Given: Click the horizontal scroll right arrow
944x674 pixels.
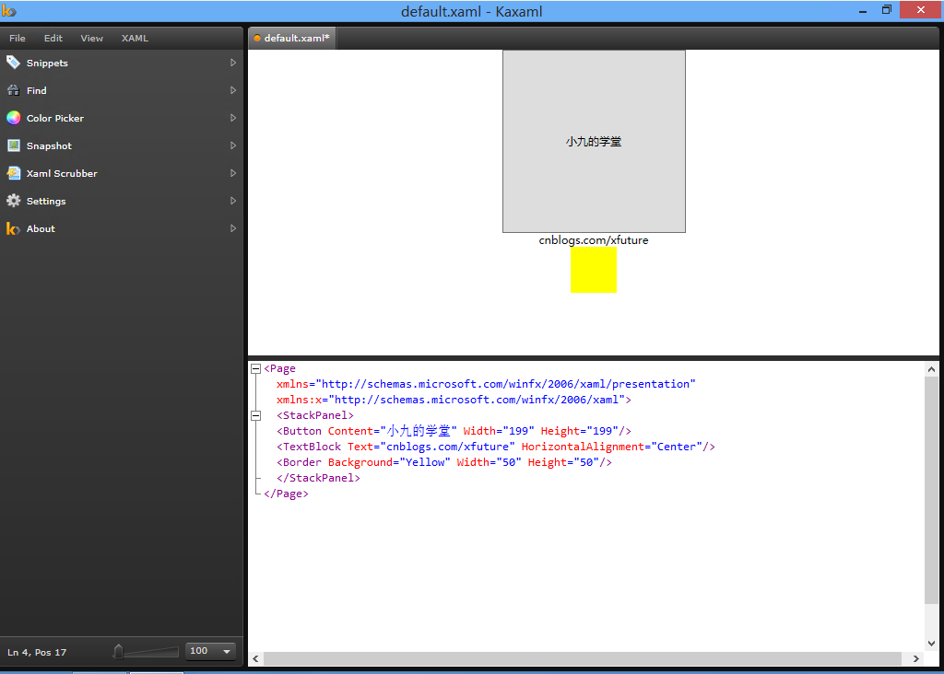Looking at the screenshot, I should coord(916,659).
